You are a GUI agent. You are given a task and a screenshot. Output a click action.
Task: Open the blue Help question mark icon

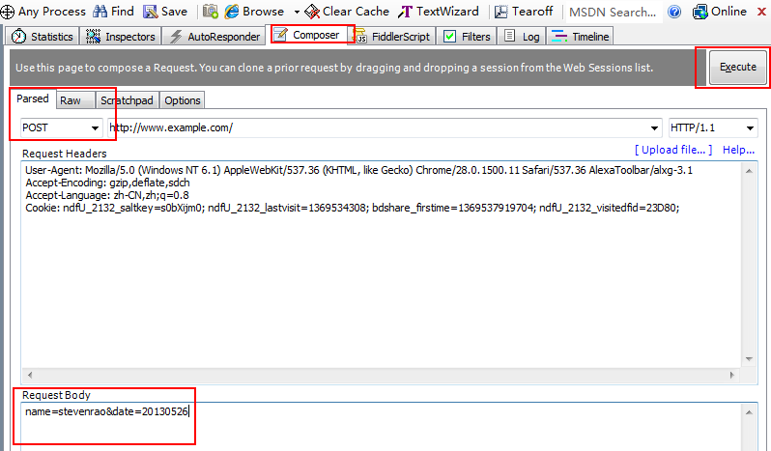point(674,12)
